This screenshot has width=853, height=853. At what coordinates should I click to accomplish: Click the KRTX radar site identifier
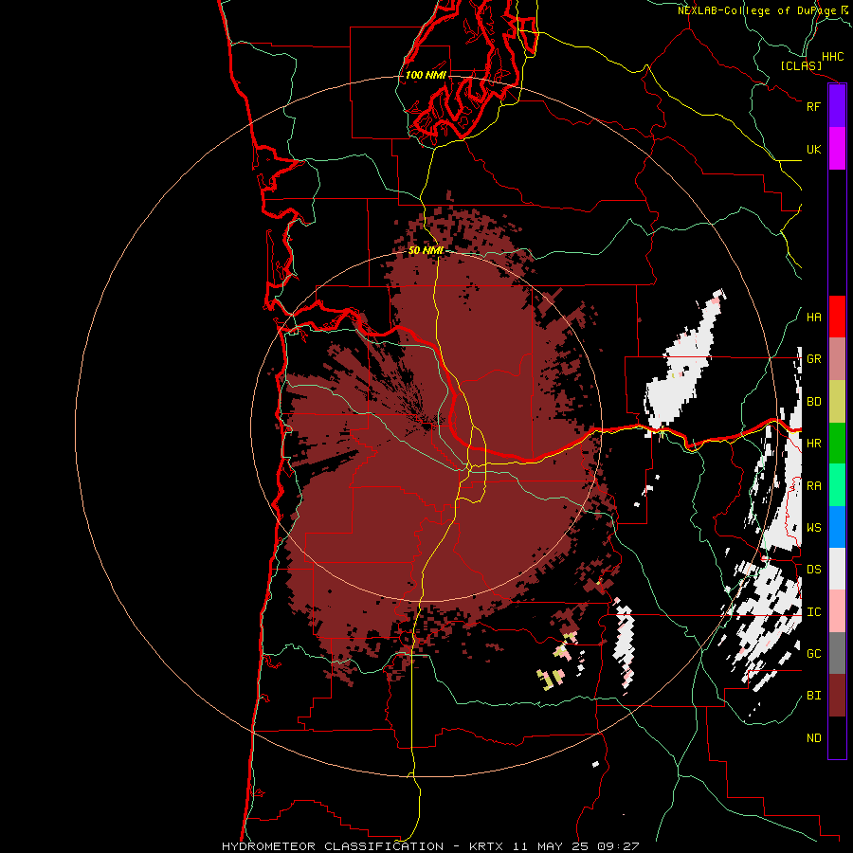486,846
